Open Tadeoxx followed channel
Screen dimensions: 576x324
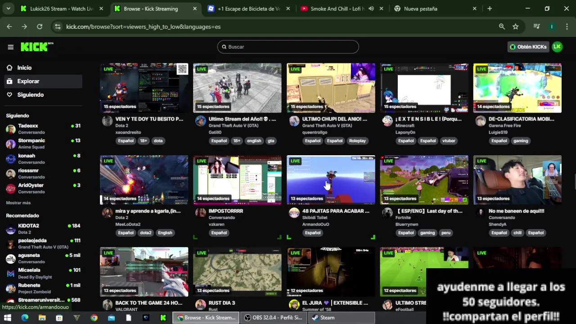(43, 129)
